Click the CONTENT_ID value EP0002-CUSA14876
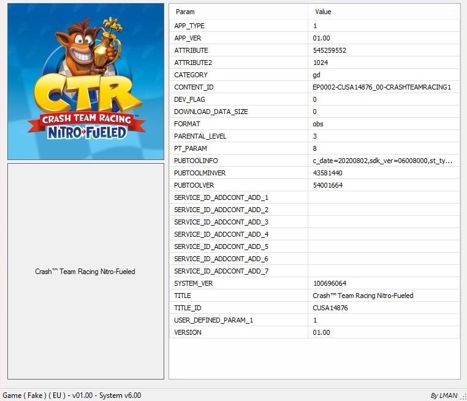This screenshot has height=401, width=467. (381, 87)
